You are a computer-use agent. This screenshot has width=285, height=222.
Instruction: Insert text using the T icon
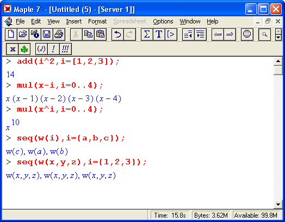pos(159,34)
